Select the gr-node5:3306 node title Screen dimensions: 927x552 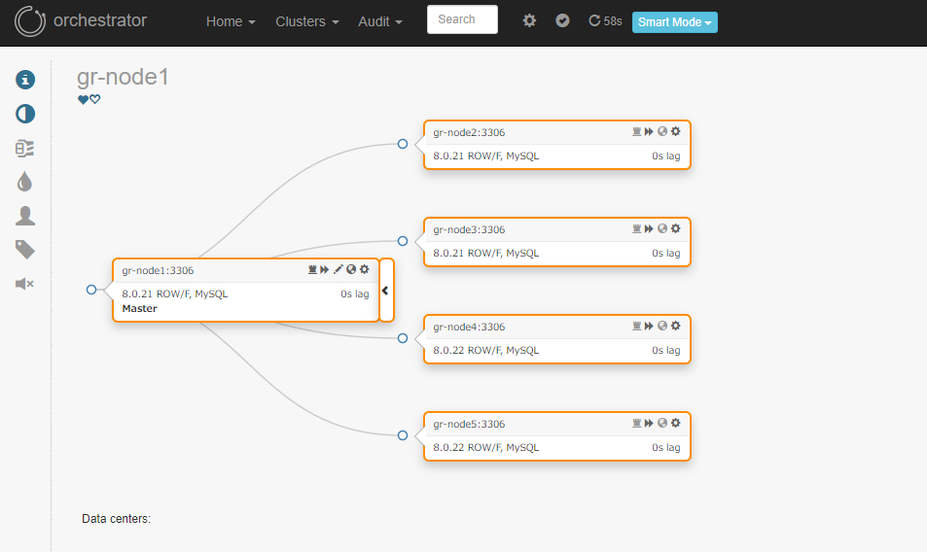pyautogui.click(x=470, y=424)
